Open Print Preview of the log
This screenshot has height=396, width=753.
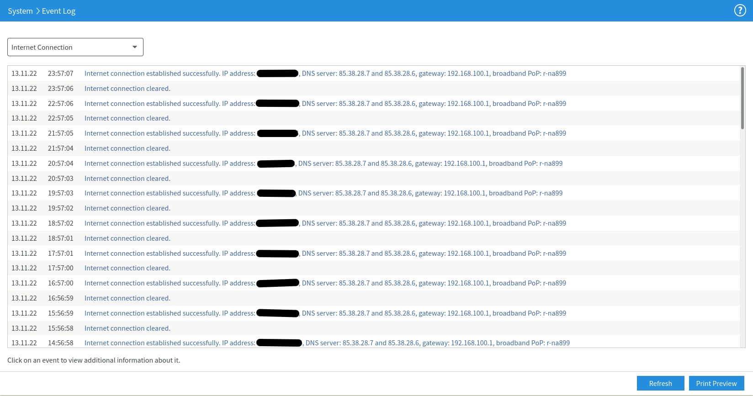(716, 383)
